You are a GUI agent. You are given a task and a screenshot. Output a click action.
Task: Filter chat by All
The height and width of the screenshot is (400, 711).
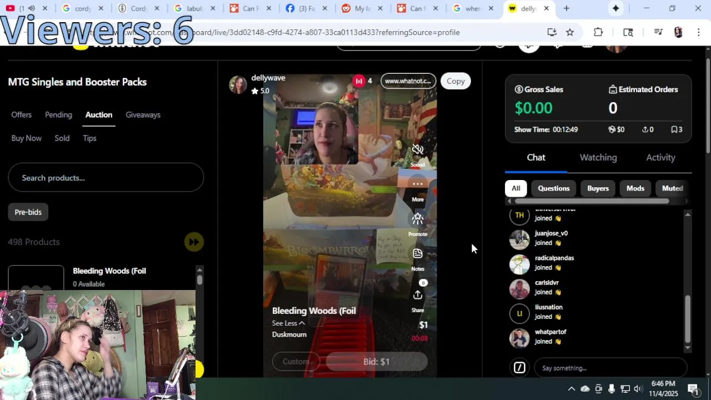click(x=515, y=188)
